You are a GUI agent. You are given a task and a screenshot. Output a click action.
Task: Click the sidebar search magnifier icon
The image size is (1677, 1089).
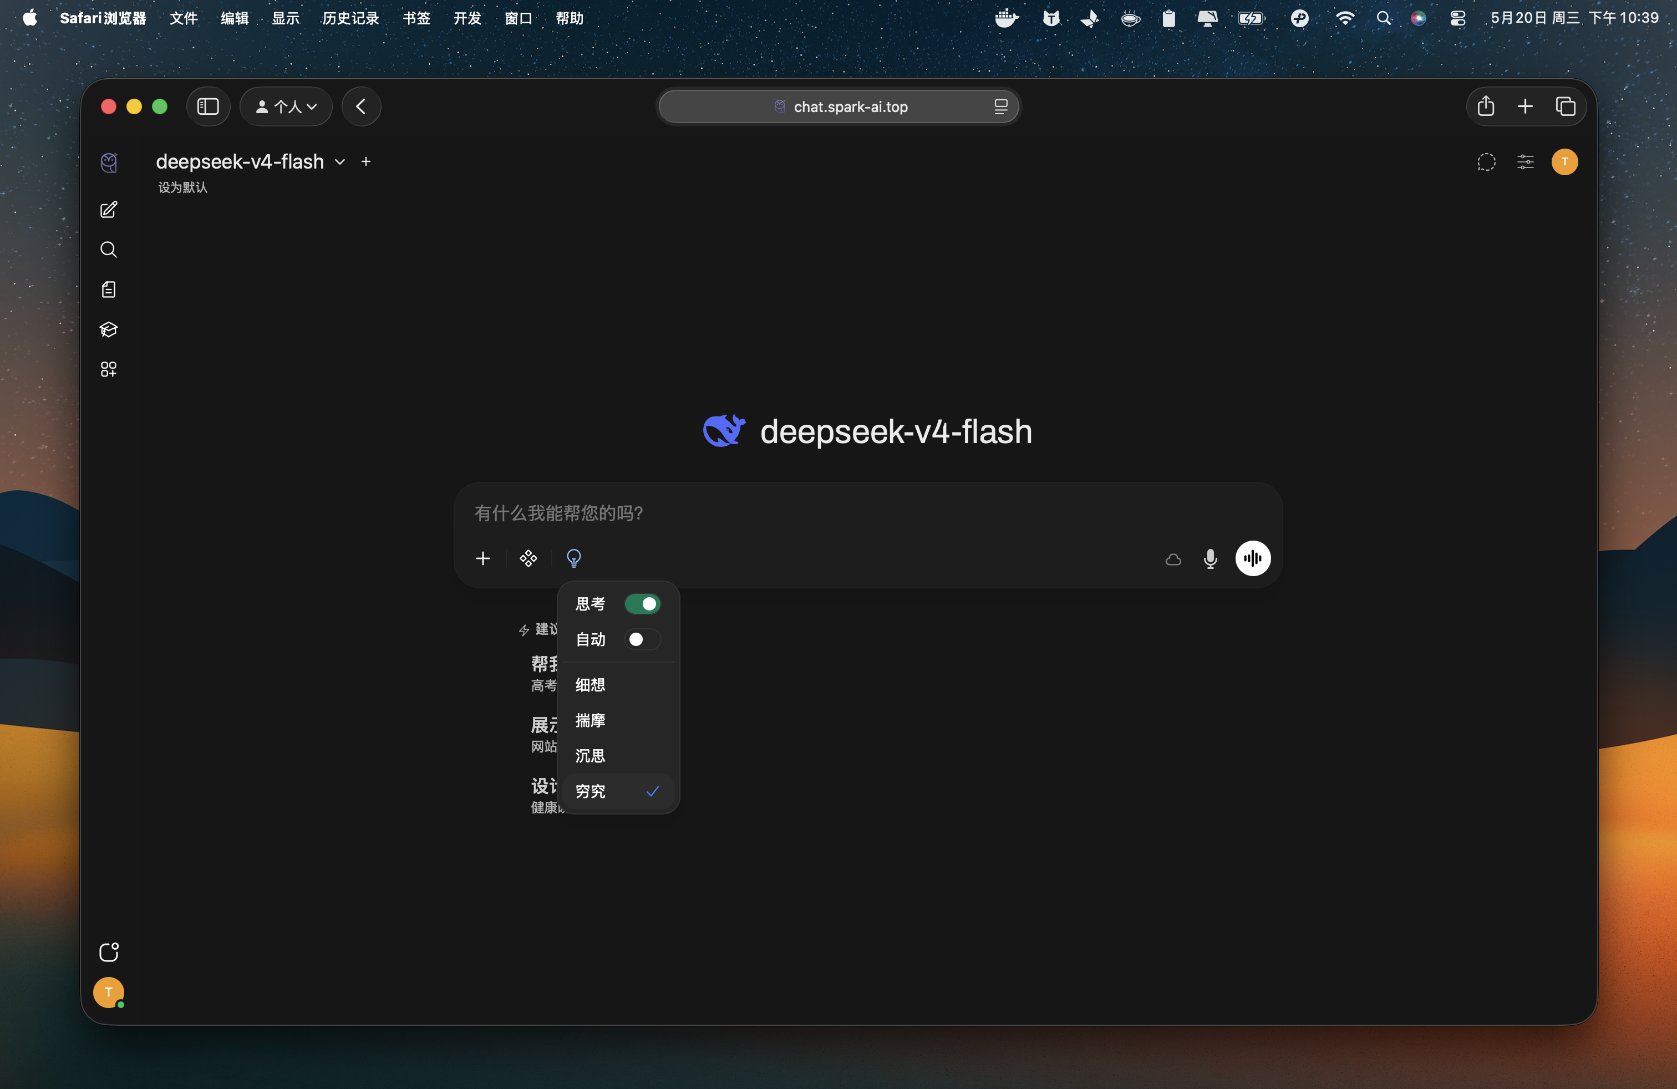109,250
